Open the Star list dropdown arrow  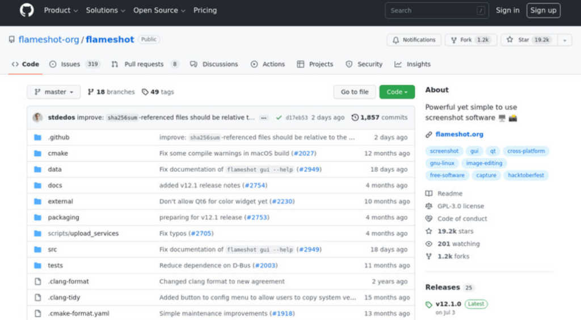click(x=565, y=40)
